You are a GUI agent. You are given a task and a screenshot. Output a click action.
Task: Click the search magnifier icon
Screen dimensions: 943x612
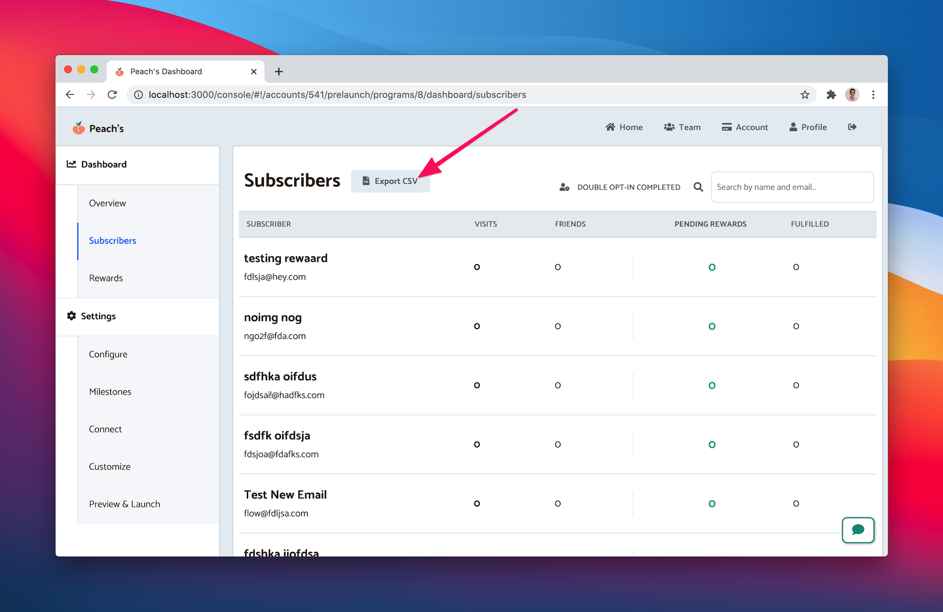pos(698,187)
